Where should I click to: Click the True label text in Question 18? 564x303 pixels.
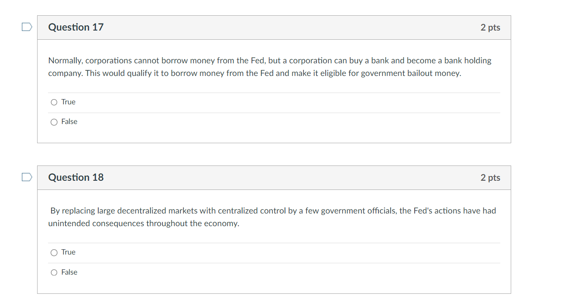click(x=68, y=252)
